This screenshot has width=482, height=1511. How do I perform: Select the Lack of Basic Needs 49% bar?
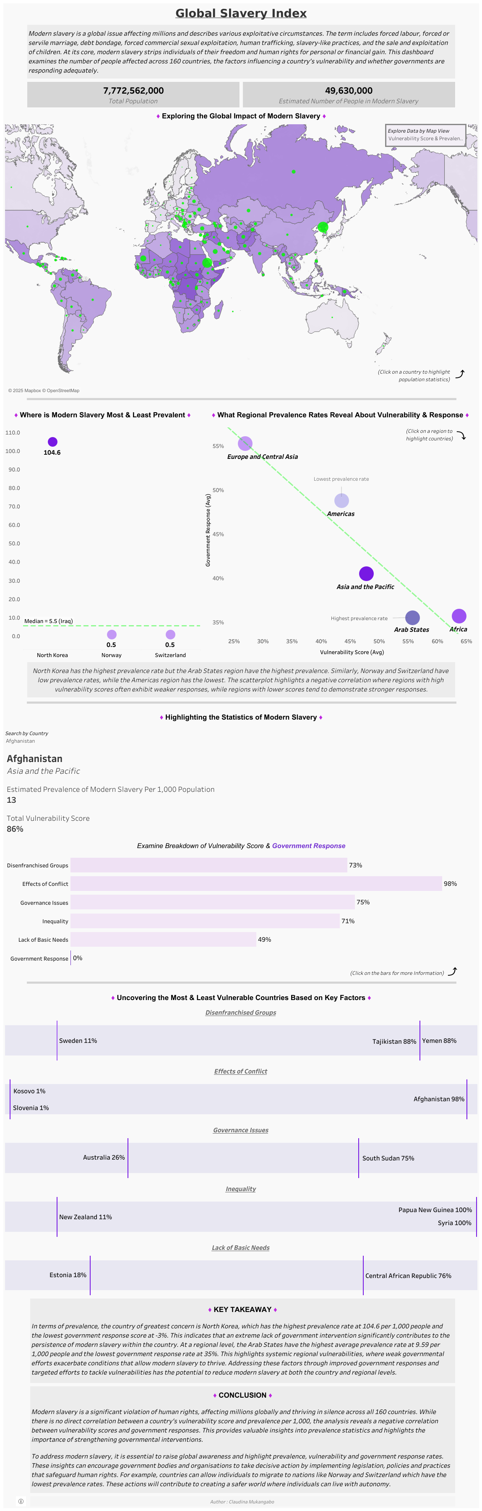pos(163,940)
